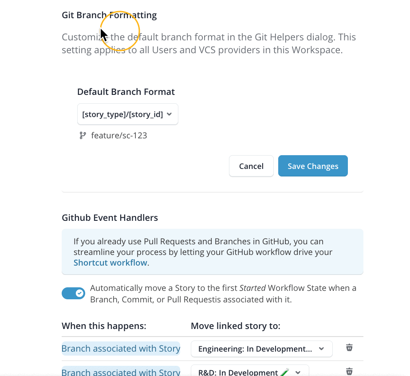Image resolution: width=410 pixels, height=376 pixels.
Task: Click the Github Event Handlers heading
Action: (x=110, y=218)
